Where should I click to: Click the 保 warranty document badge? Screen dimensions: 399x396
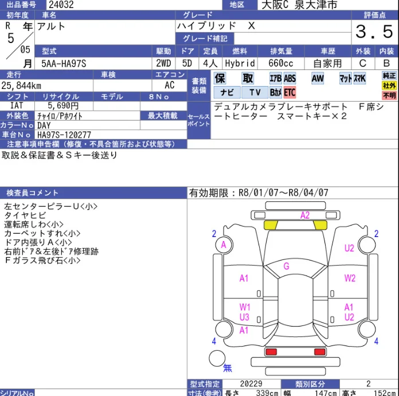[x=220, y=79]
